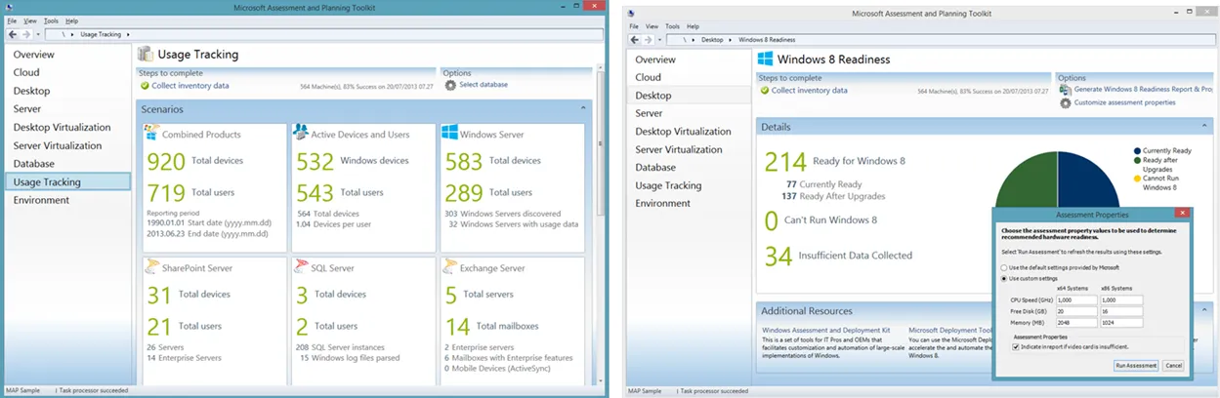Click the SQL Server card icon

click(302, 266)
